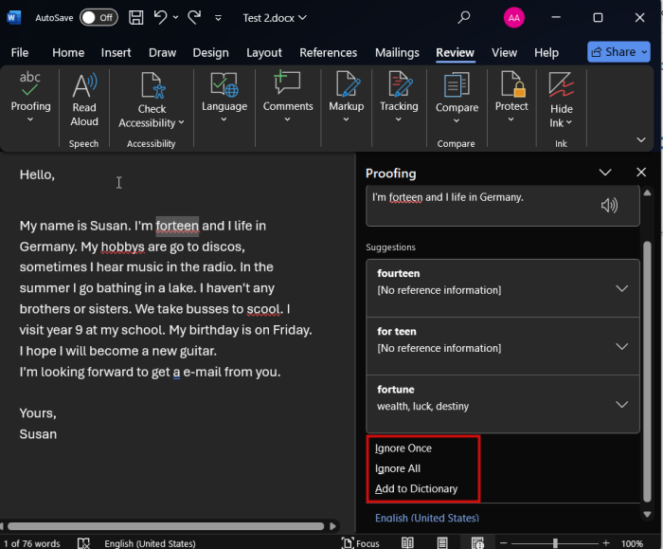This screenshot has width=663, height=549.
Task: Open the Compare ribbon menu
Action: 457,99
